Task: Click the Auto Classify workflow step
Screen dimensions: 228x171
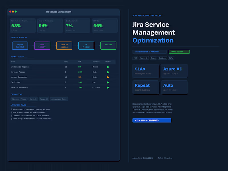Action: click(42, 46)
